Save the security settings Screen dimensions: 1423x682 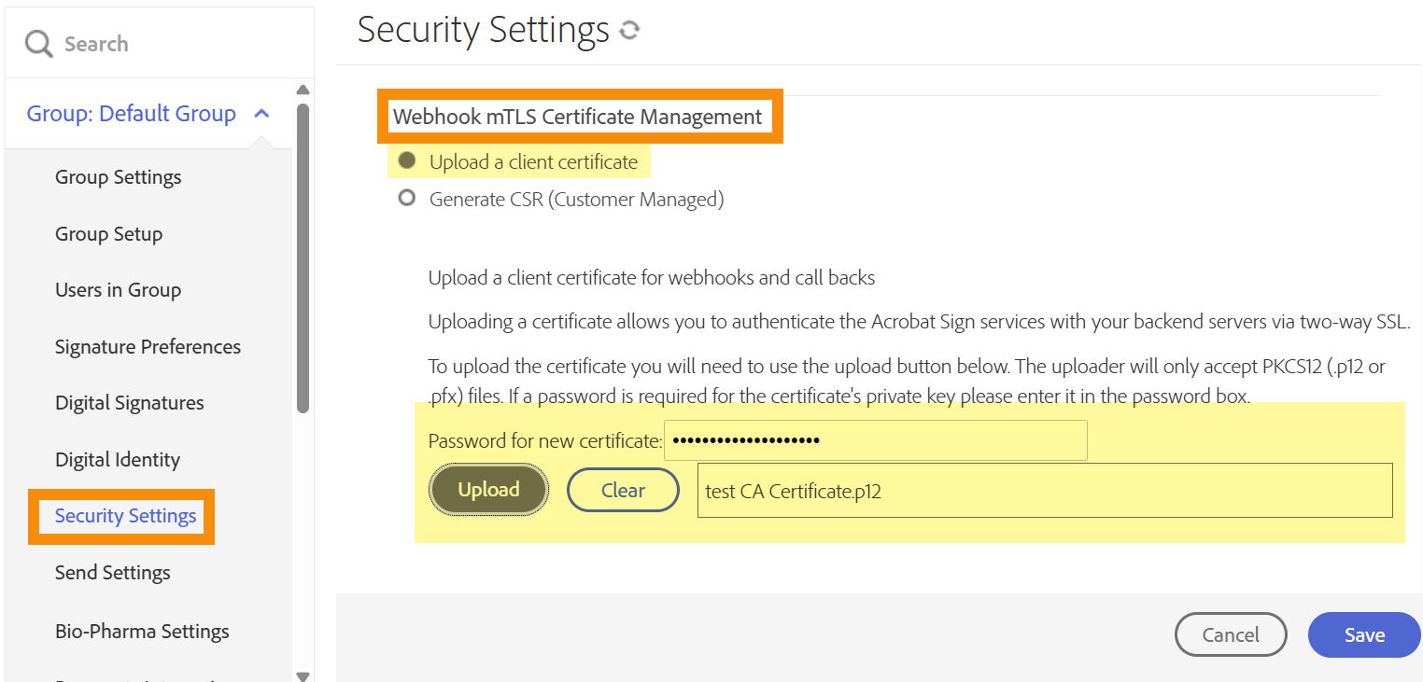click(1363, 634)
